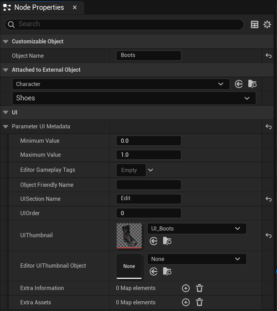This screenshot has width=277, height=311.
Task: Toggle the property matrix table icon
Action: pos(254,24)
